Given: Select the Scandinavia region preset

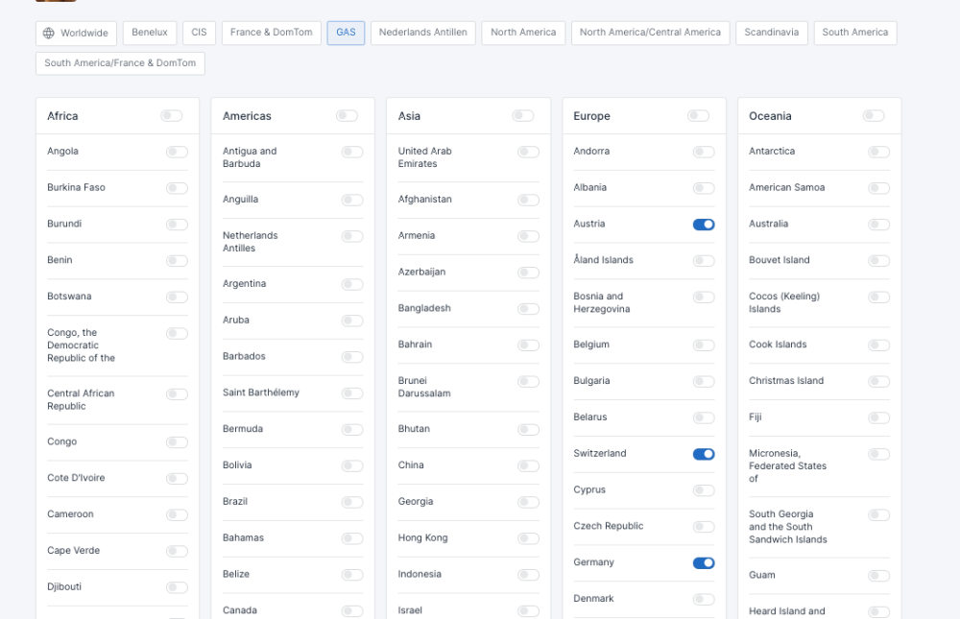Looking at the screenshot, I should pos(772,33).
